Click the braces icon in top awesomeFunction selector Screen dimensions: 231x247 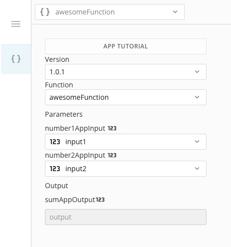pyautogui.click(x=45, y=12)
